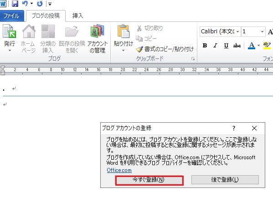
Task: Apply the font color A swatch
Action: coord(252,46)
